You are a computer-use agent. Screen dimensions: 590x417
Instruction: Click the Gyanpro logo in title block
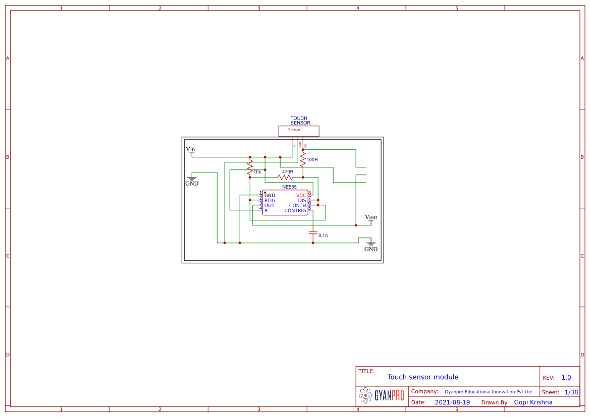[382, 396]
